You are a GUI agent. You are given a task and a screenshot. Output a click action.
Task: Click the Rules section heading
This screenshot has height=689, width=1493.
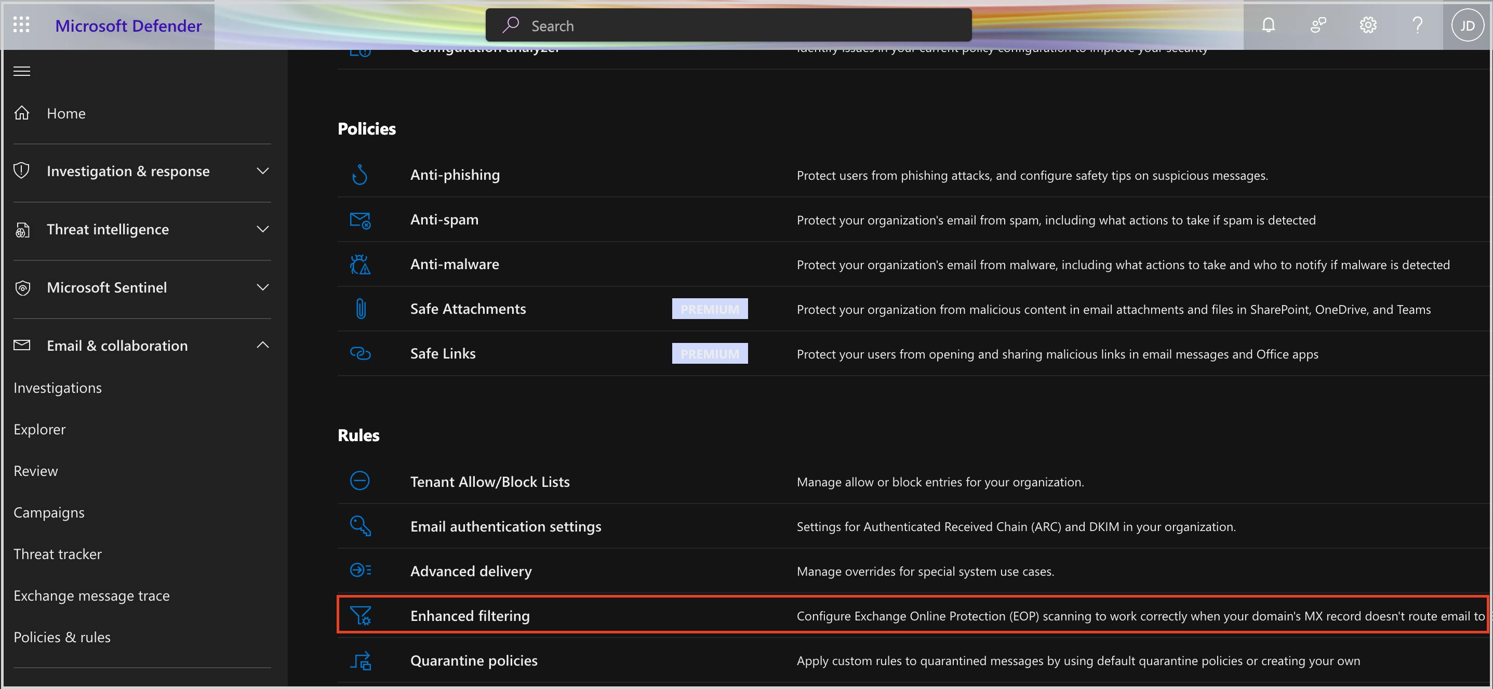[359, 436]
